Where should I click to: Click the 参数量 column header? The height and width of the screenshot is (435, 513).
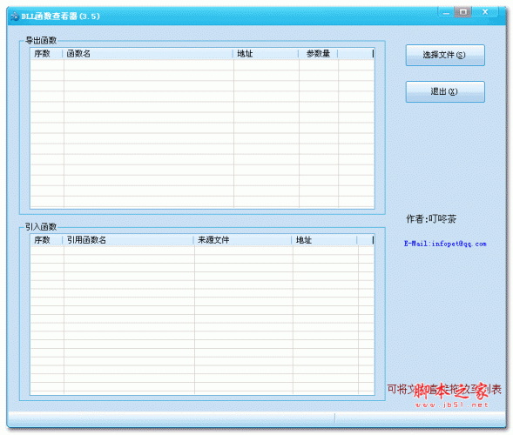(x=318, y=54)
